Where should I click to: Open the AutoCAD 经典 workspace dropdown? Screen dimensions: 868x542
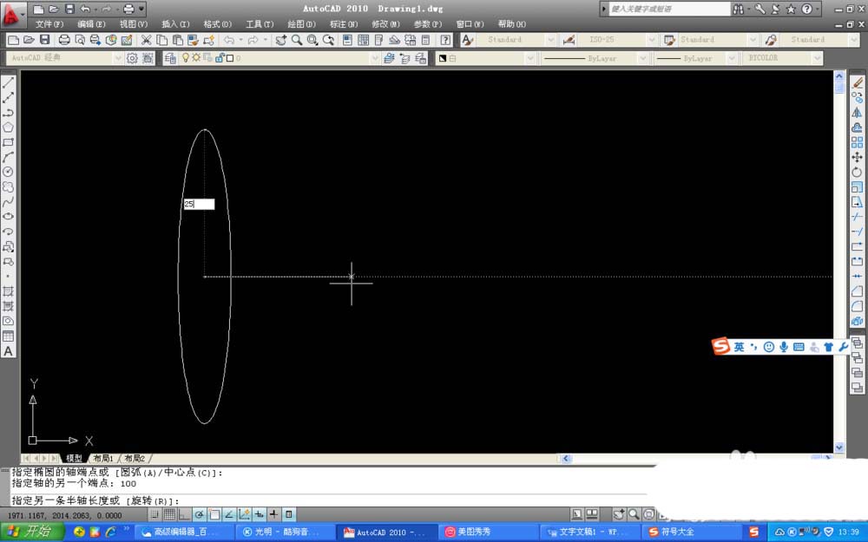117,58
